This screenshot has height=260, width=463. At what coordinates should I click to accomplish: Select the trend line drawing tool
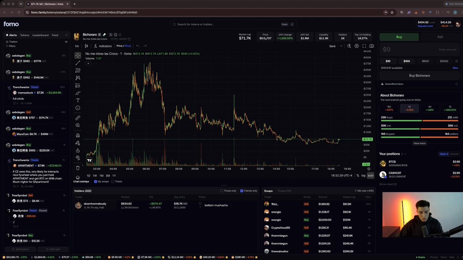[78, 63]
